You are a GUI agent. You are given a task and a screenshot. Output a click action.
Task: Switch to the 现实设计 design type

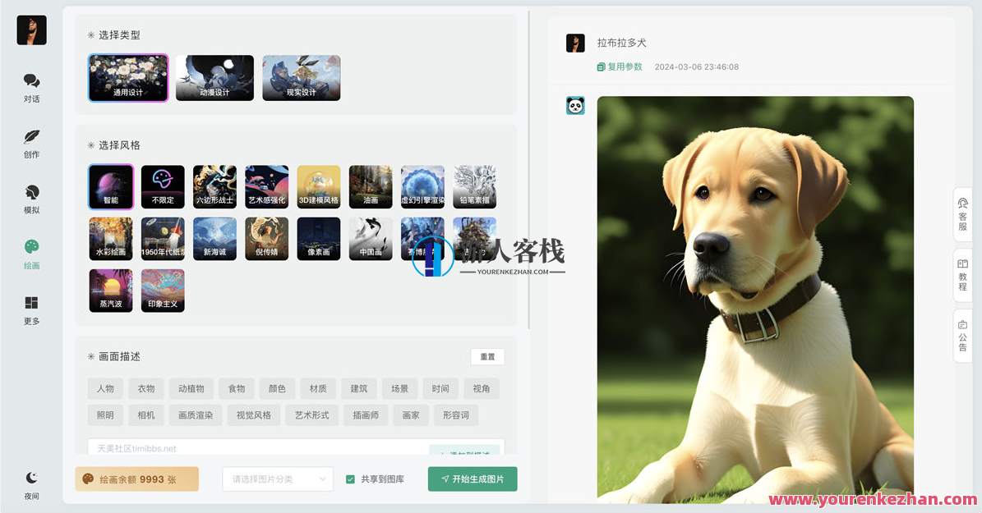[x=301, y=77]
